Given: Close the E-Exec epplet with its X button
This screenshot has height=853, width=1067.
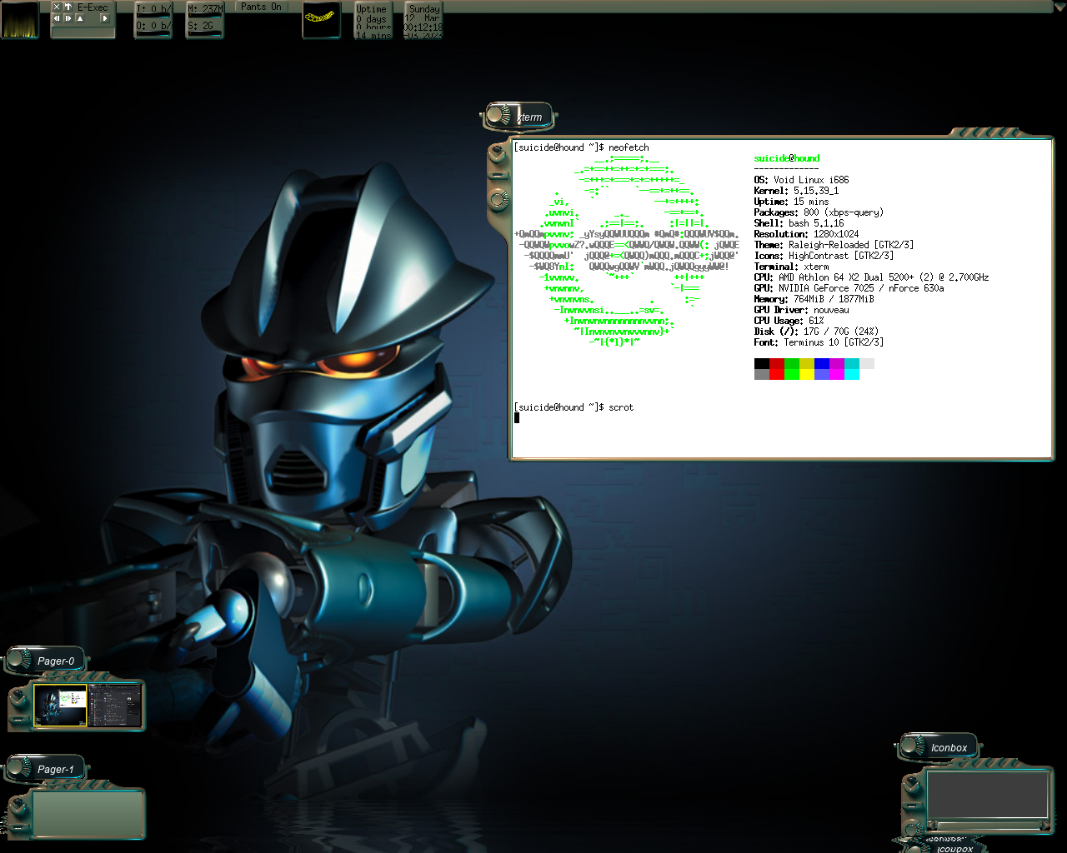Looking at the screenshot, I should coord(57,7).
